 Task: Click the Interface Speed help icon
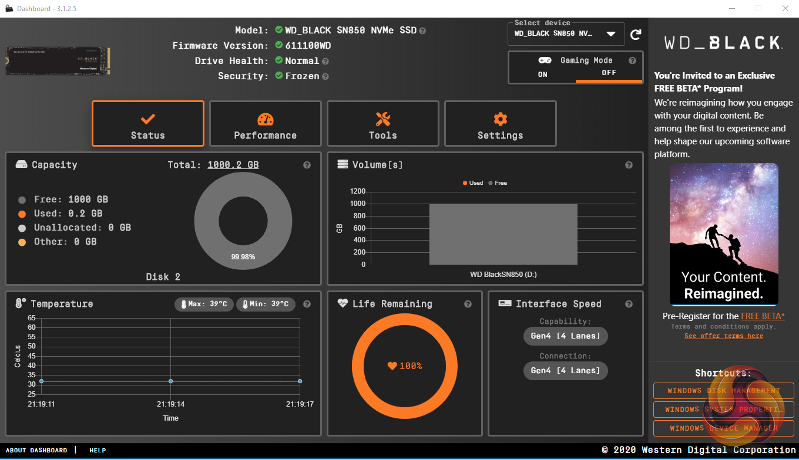629,304
